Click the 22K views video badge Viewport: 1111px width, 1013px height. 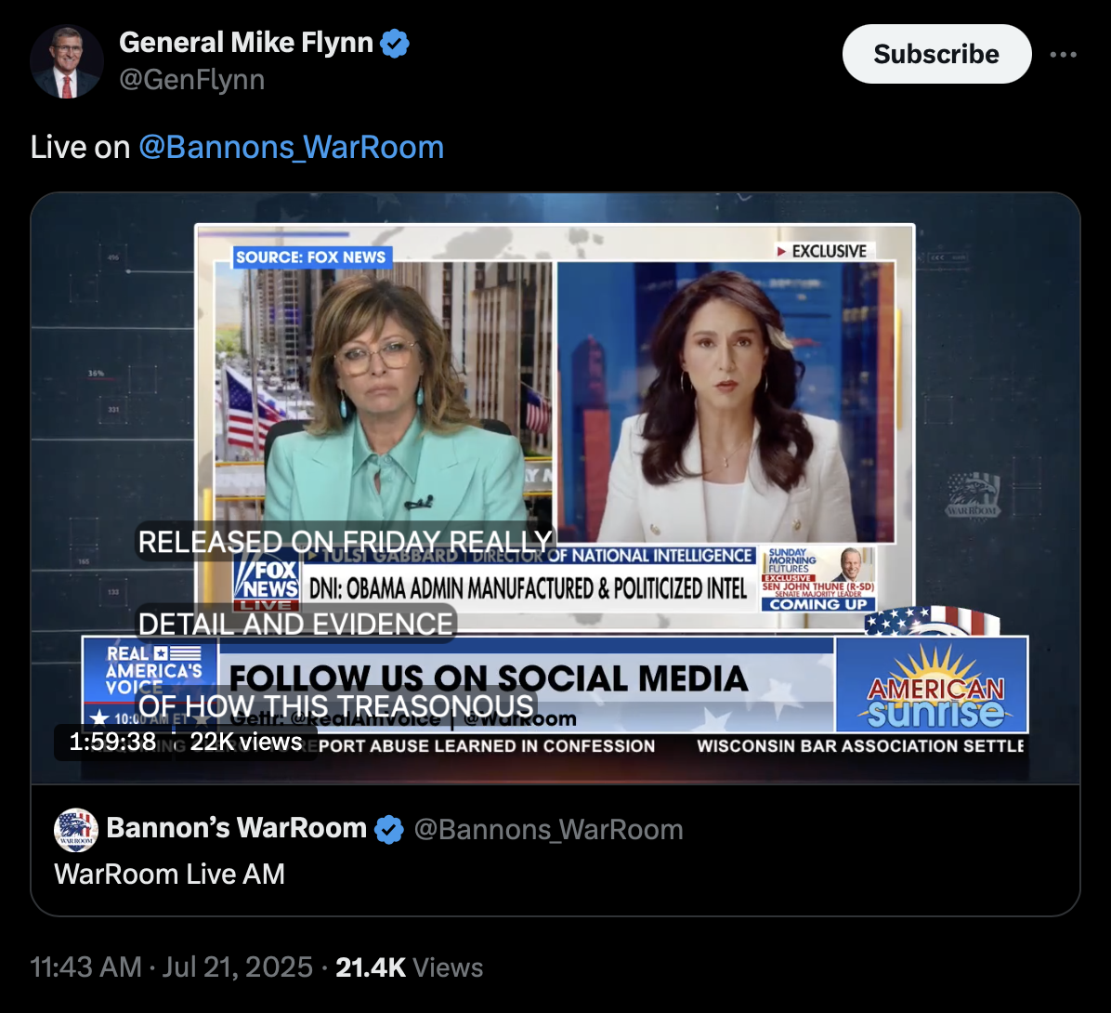(246, 742)
